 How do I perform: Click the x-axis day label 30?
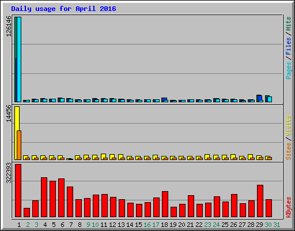tap(268, 225)
